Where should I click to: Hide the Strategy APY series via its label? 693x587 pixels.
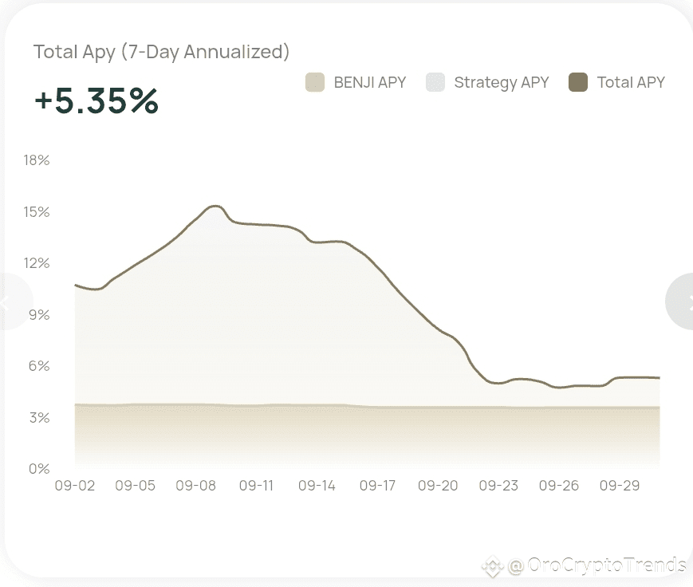tap(501, 82)
